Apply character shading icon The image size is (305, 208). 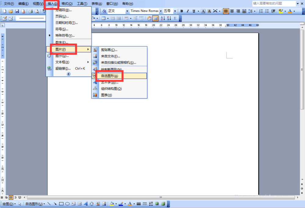coord(209,11)
